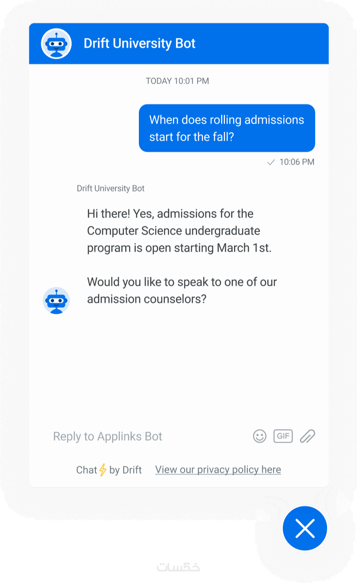357x583 pixels.
Task: Click the robot avatar in chat header
Action: (x=56, y=44)
